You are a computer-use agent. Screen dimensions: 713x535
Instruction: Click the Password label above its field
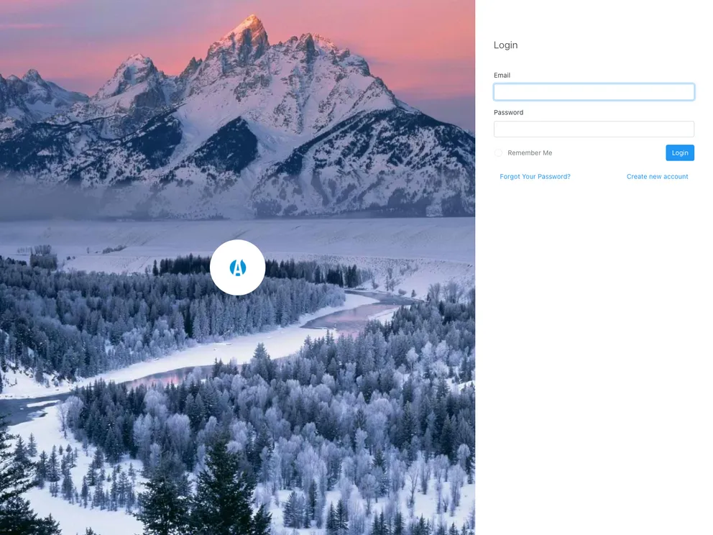[x=508, y=112]
